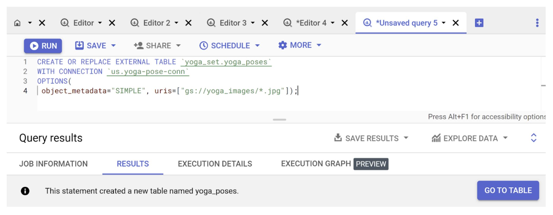The image size is (553, 215).
Task: Grab the editor pane resize handle
Action: point(279,119)
